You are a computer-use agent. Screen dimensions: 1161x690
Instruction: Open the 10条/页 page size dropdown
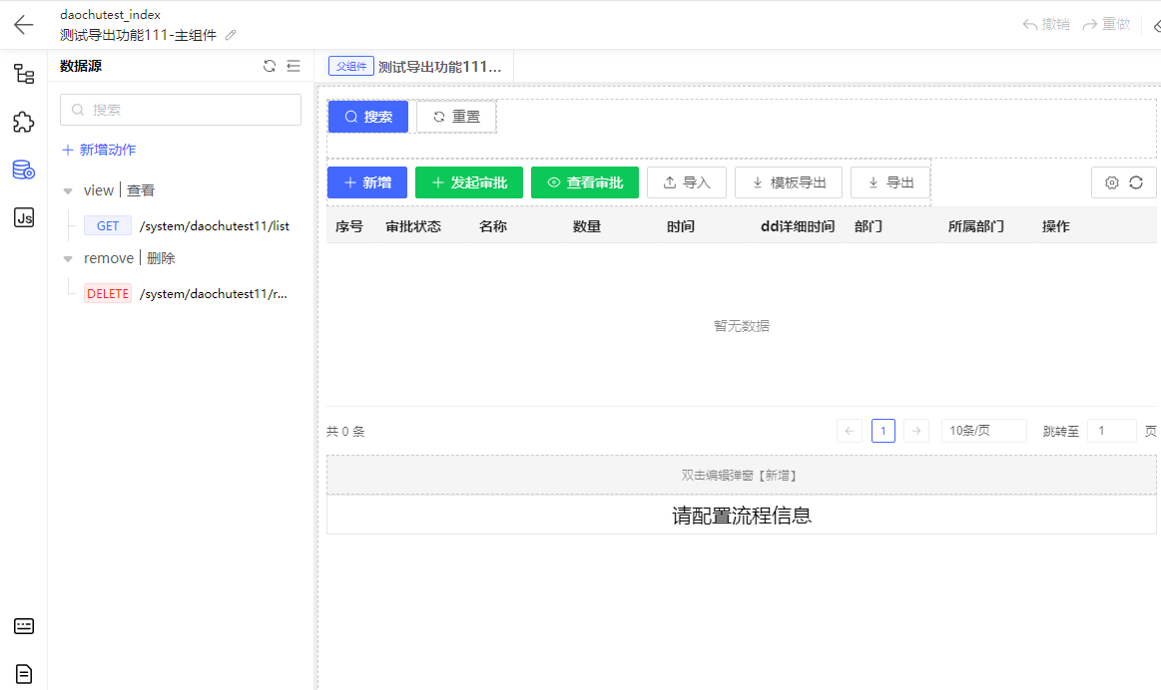983,431
